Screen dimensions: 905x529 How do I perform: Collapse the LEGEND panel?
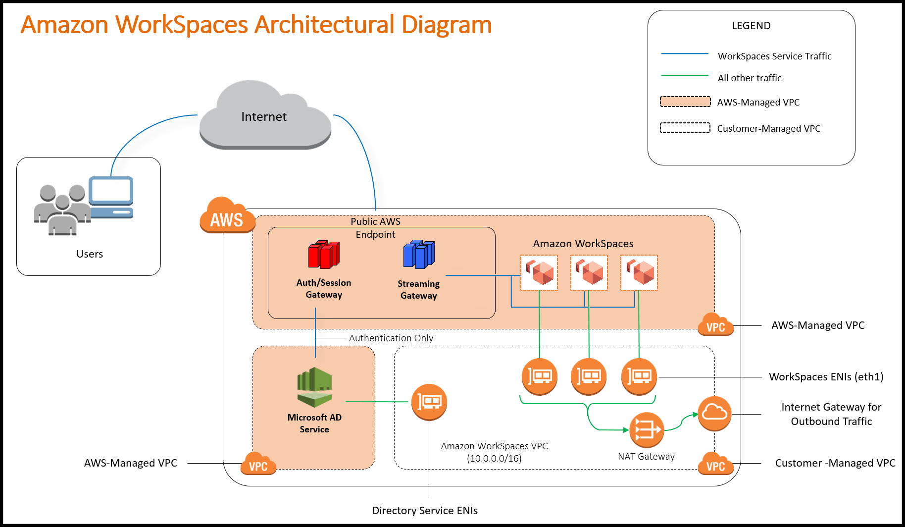(751, 26)
